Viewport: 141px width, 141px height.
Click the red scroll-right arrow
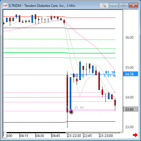pos(135,135)
